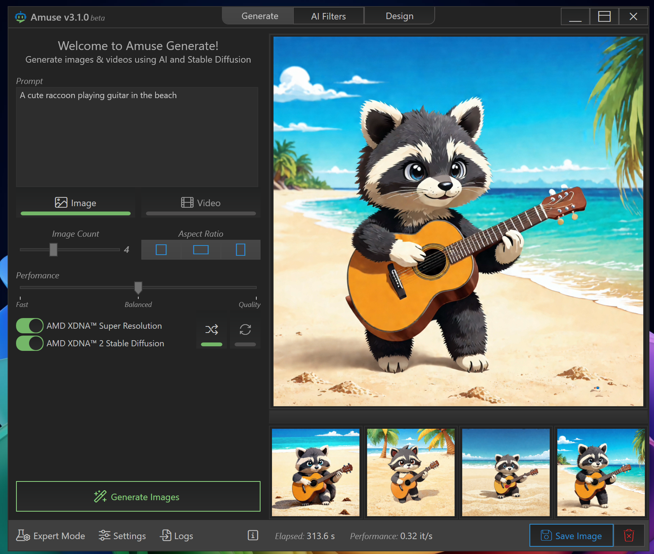Select the portrait aspect ratio icon
Viewport: 654px width, 554px height.
pos(241,250)
